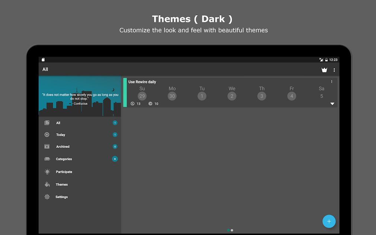Tap the floating add habit button
The image size is (376, 235).
click(329, 221)
